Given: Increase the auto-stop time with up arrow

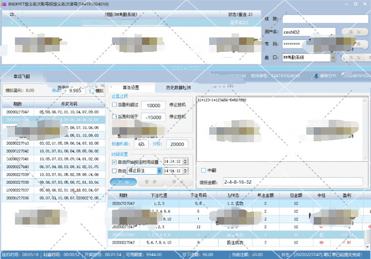Looking at the screenshot, I should pyautogui.click(x=185, y=169).
